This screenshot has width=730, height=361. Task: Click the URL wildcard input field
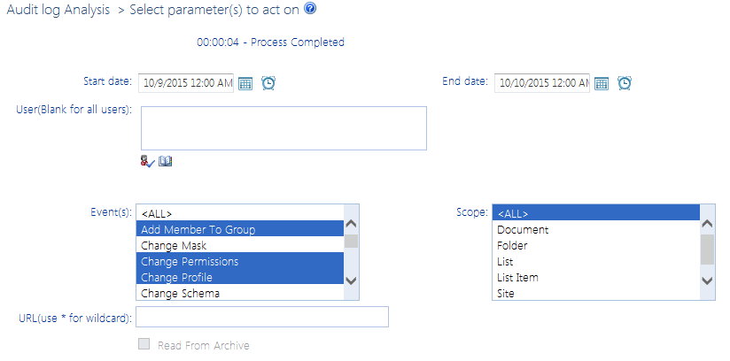click(262, 317)
